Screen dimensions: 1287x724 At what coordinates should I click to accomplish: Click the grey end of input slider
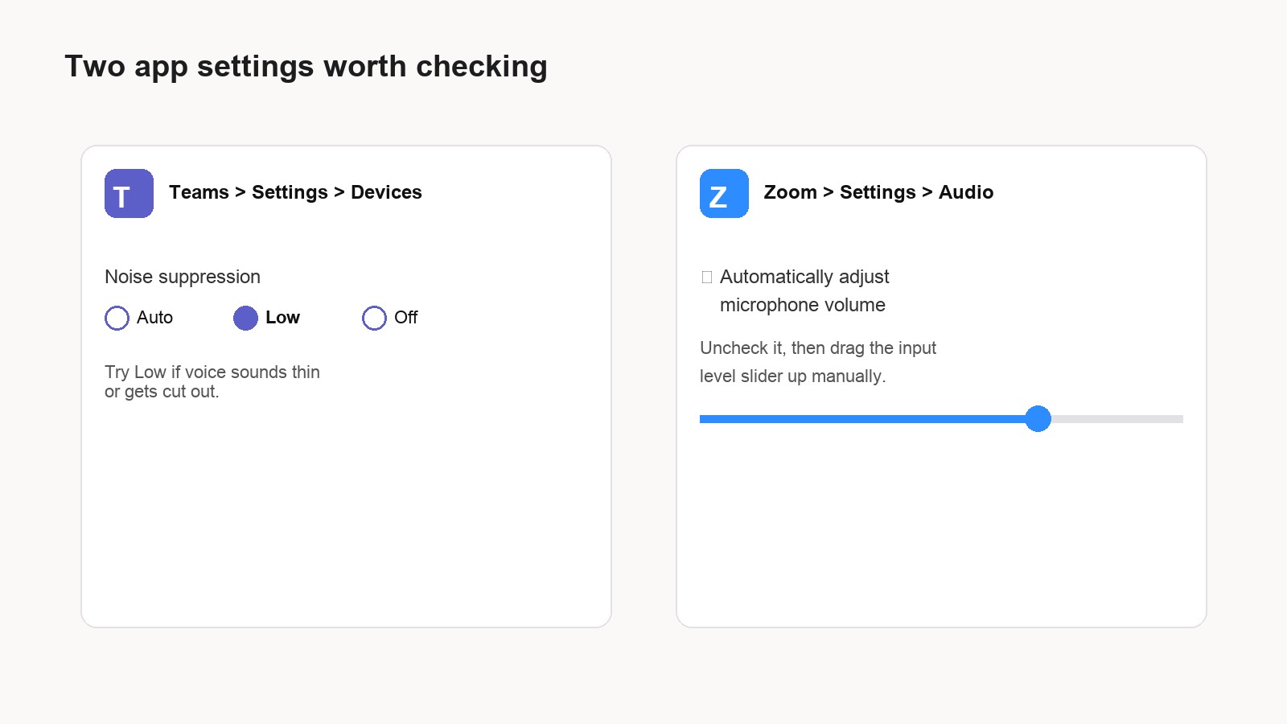(x=1117, y=418)
